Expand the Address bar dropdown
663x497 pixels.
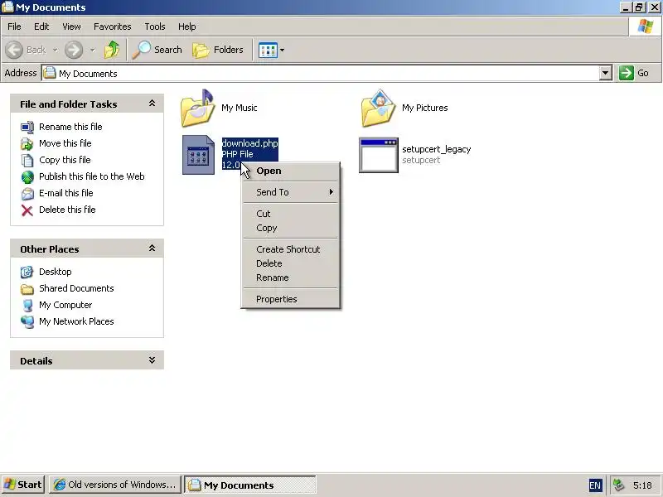(606, 73)
